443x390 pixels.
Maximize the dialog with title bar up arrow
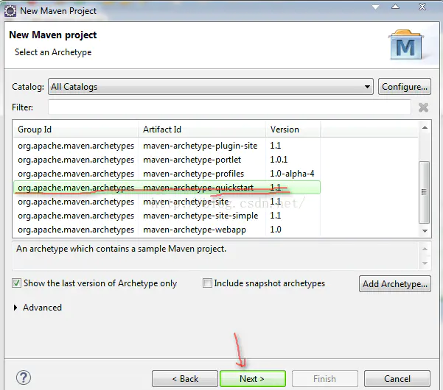click(396, 7)
